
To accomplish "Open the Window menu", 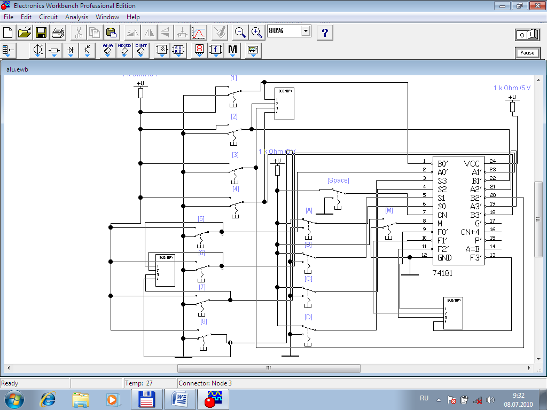I will pyautogui.click(x=107, y=17).
